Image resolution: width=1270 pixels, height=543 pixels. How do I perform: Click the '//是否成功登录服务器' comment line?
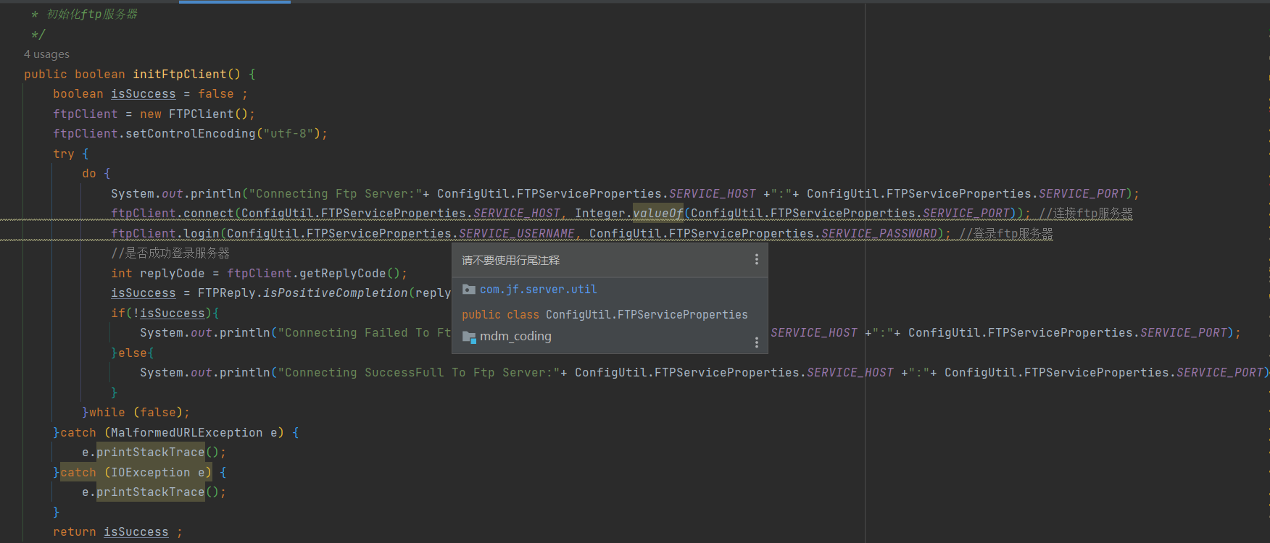(170, 253)
